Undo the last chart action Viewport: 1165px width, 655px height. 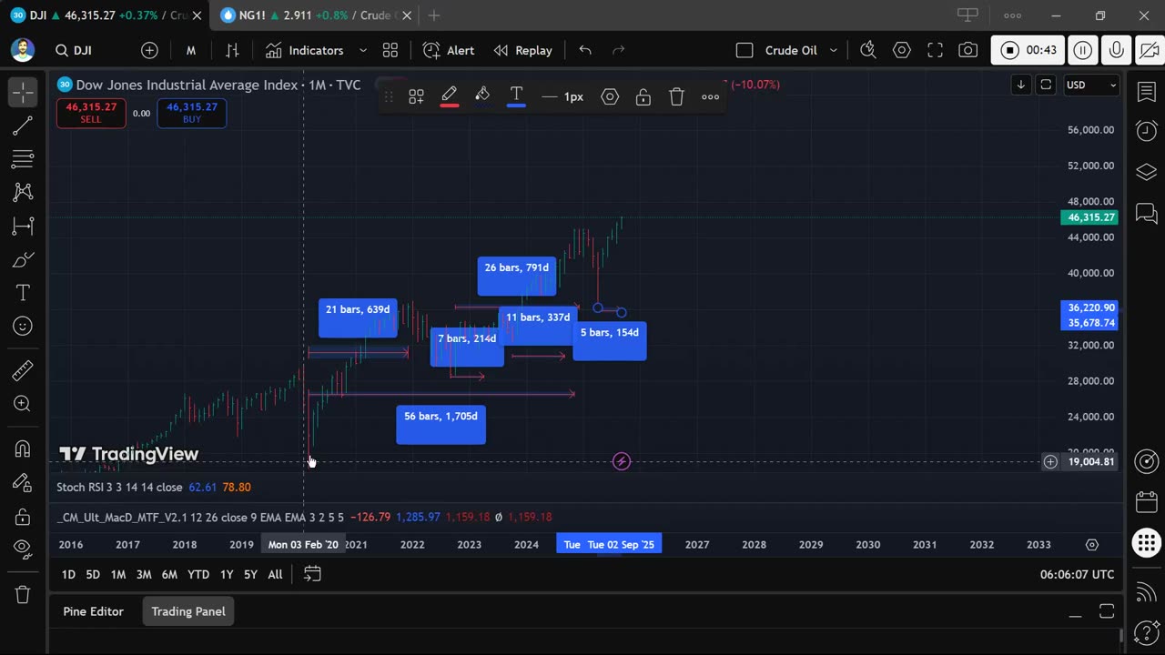[585, 50]
